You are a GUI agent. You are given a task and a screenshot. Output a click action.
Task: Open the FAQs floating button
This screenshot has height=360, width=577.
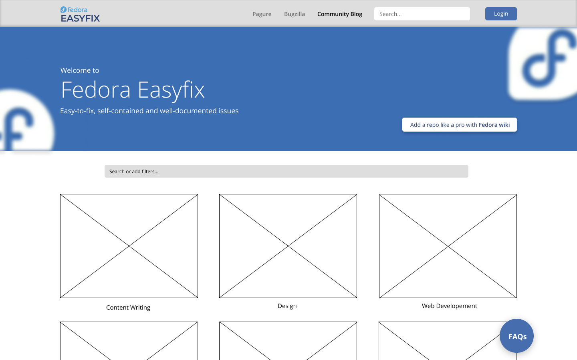point(516,336)
